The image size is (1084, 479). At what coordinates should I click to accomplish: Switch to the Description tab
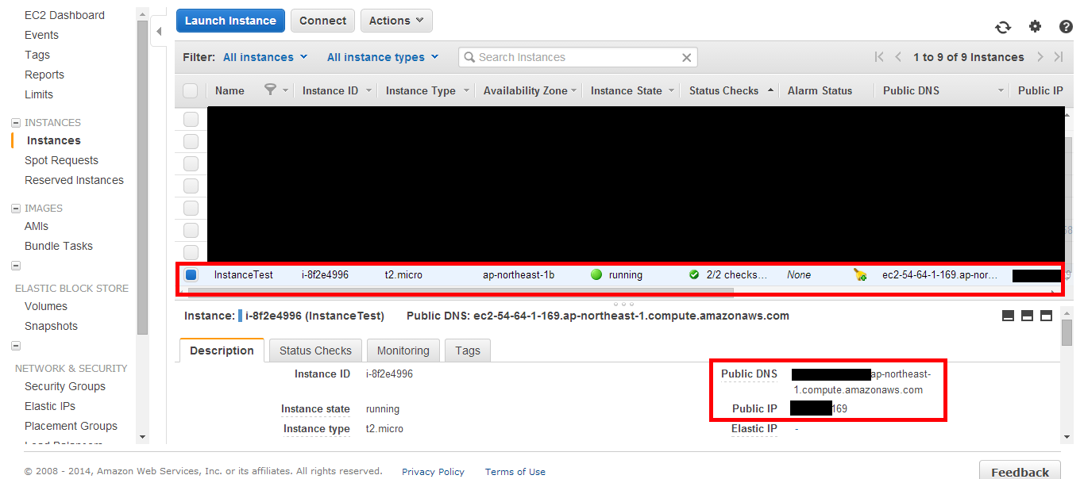pyautogui.click(x=222, y=351)
